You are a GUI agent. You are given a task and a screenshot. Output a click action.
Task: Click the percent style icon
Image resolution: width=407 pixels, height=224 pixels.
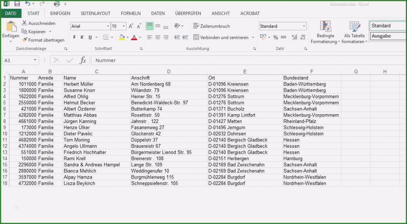[275, 37]
